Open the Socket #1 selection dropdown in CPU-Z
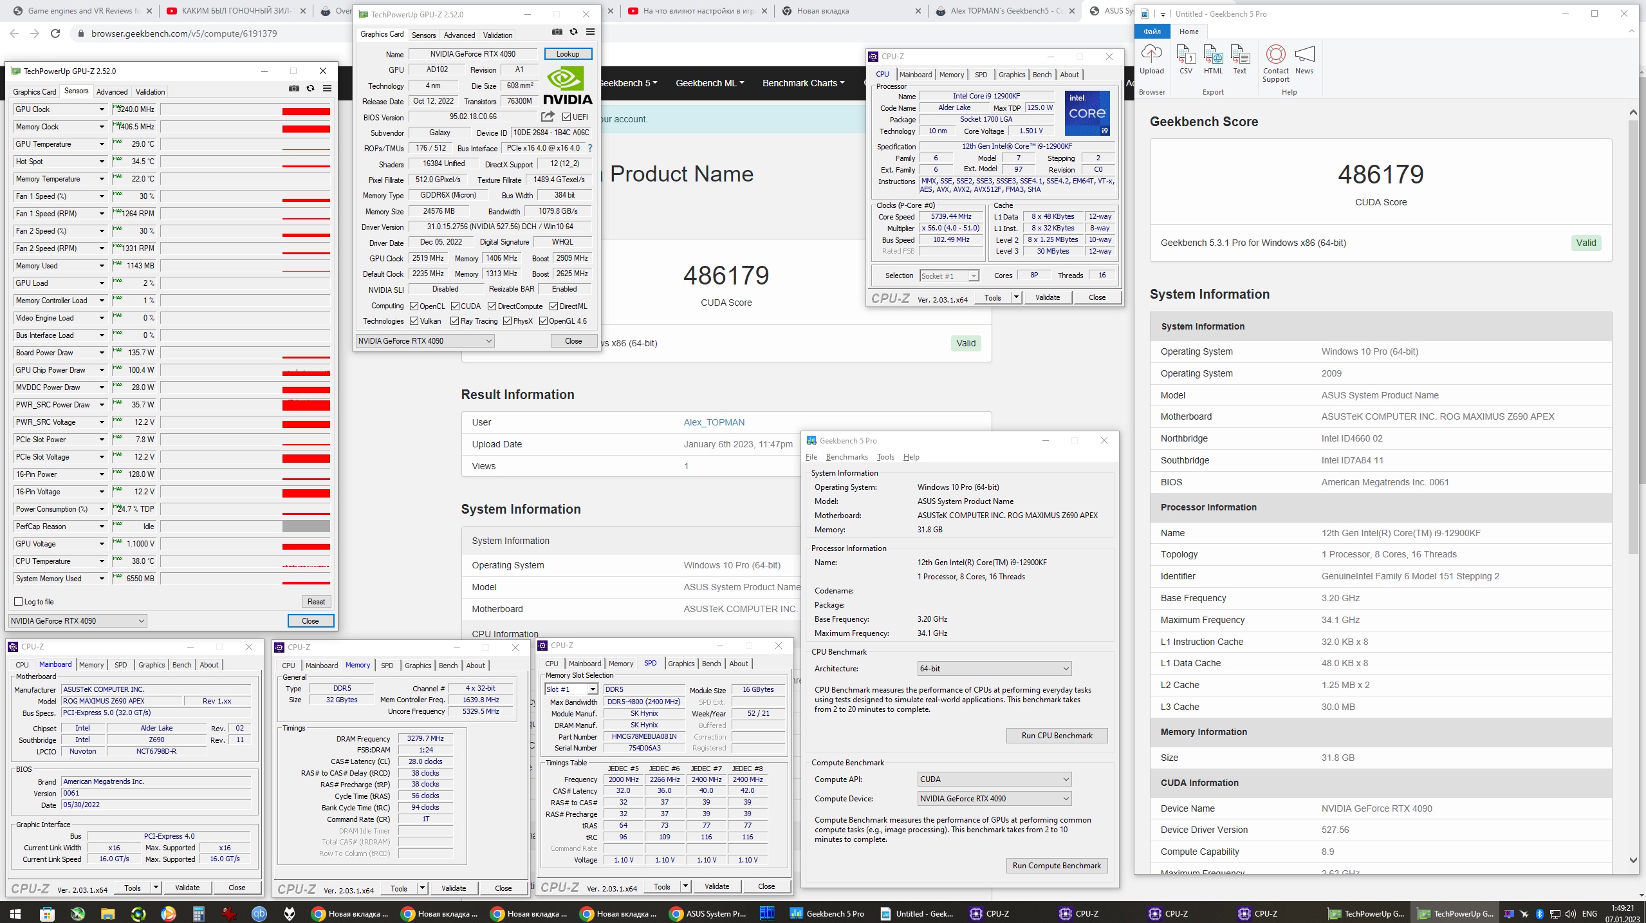The width and height of the screenshot is (1646, 923). click(x=949, y=275)
